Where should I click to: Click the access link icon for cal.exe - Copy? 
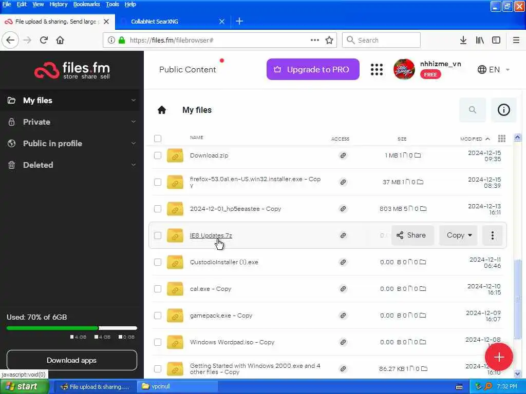click(343, 289)
